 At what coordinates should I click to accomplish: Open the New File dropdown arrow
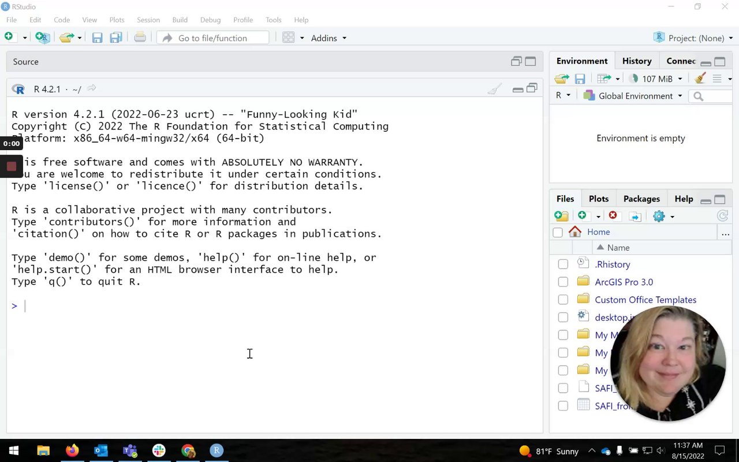click(x=25, y=38)
